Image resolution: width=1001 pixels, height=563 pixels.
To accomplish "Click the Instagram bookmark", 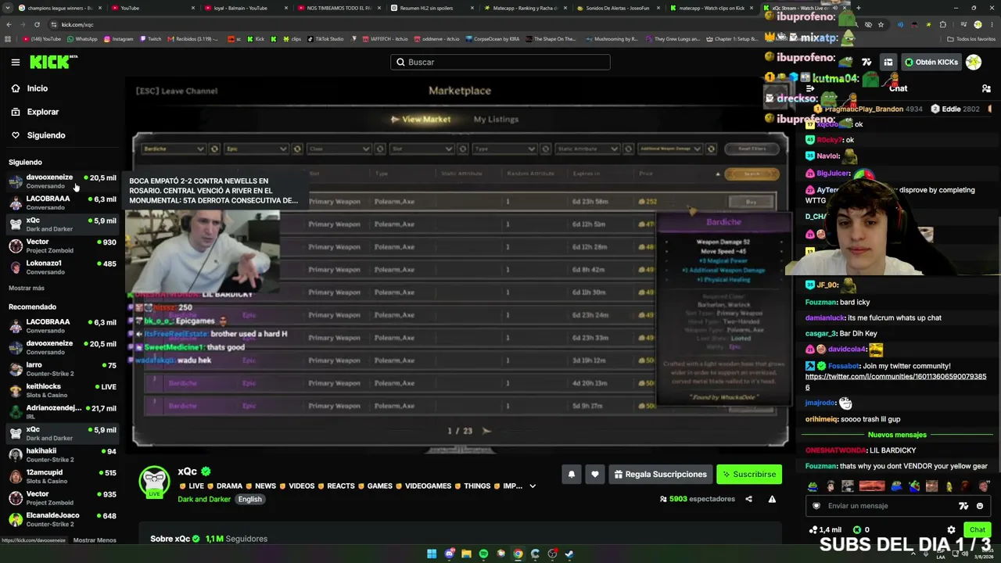I will coord(118,38).
